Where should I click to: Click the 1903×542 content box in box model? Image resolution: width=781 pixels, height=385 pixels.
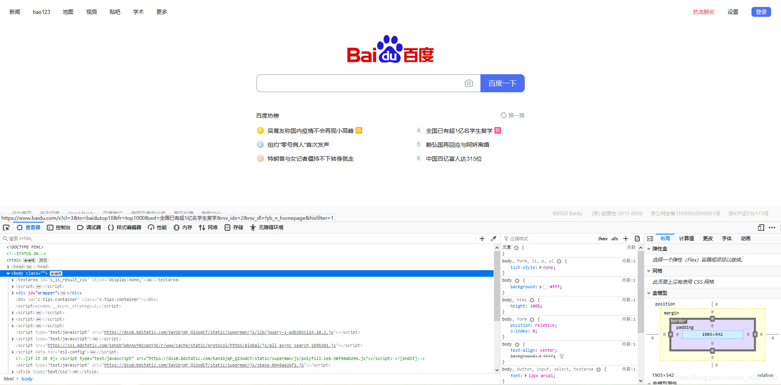click(x=712, y=335)
